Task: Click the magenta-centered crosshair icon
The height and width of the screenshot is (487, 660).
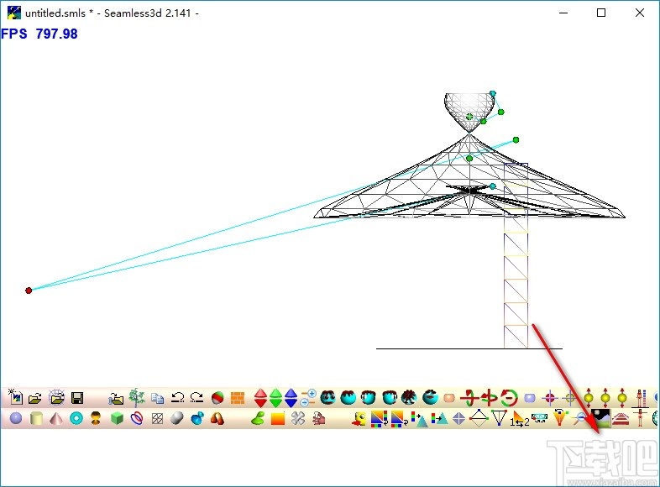Action: [x=549, y=397]
